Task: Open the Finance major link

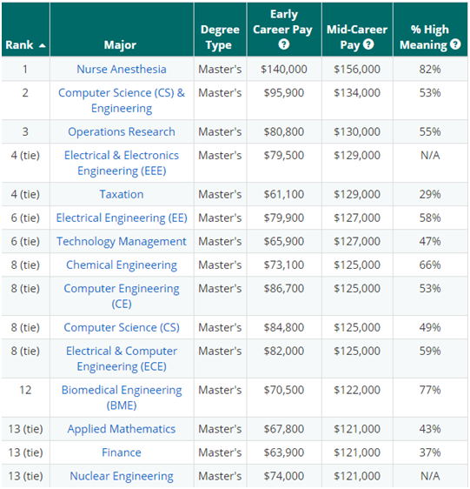Action: (122, 452)
